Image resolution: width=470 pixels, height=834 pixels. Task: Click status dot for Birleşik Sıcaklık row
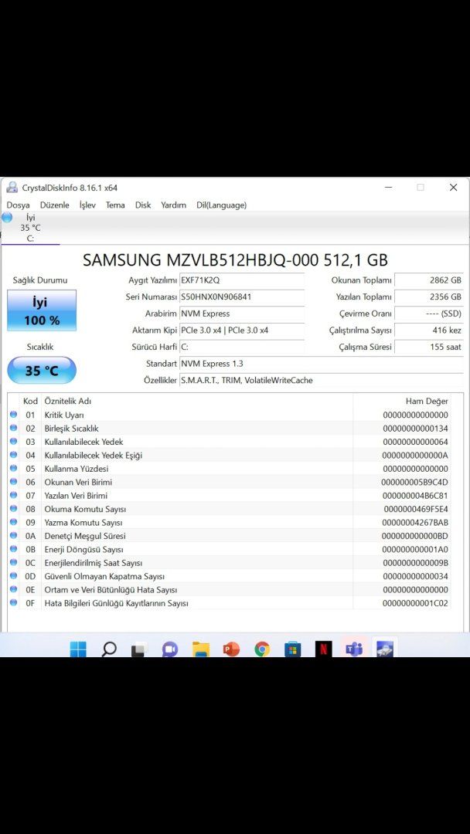point(13,428)
